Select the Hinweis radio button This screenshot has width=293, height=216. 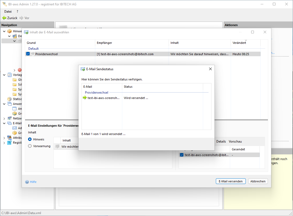click(x=30, y=139)
